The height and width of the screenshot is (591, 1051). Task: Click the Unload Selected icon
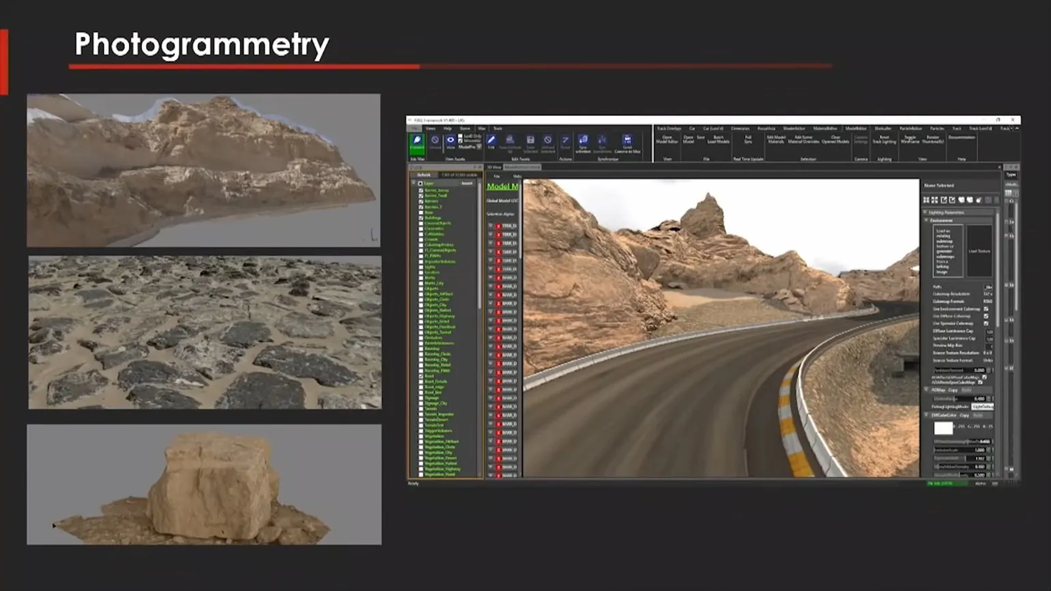(x=547, y=141)
